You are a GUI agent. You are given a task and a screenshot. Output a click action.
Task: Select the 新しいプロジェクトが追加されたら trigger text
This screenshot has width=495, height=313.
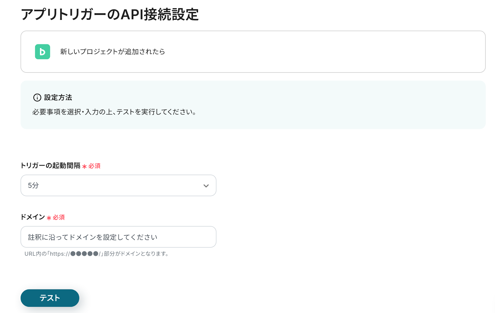(x=112, y=52)
